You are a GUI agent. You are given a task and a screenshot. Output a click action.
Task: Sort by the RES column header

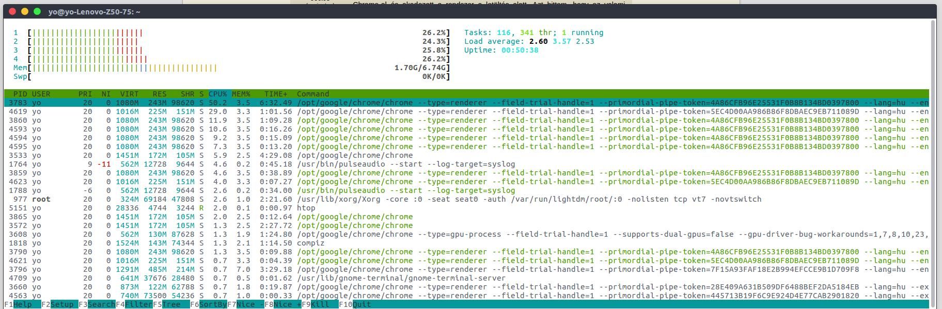click(x=160, y=94)
